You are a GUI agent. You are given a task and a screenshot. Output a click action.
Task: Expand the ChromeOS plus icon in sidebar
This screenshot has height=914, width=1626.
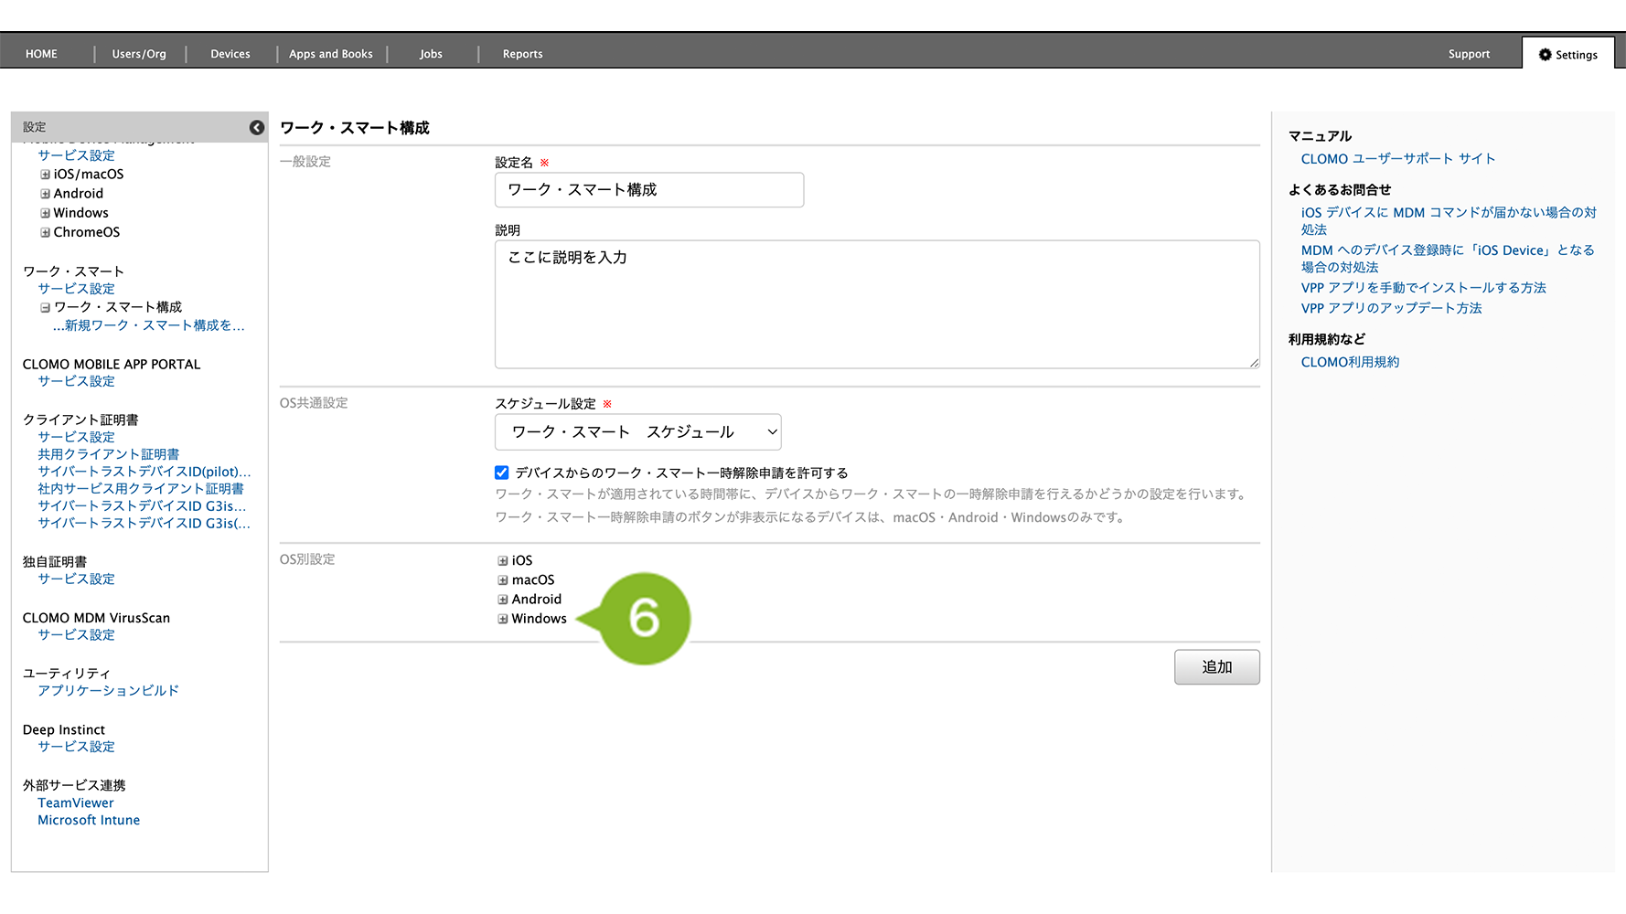[x=45, y=232]
